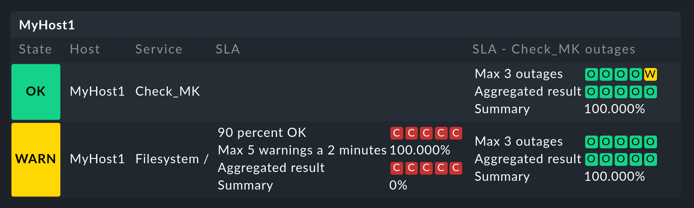Click the yellow WARN state badge
The height and width of the screenshot is (208, 694).
(36, 159)
